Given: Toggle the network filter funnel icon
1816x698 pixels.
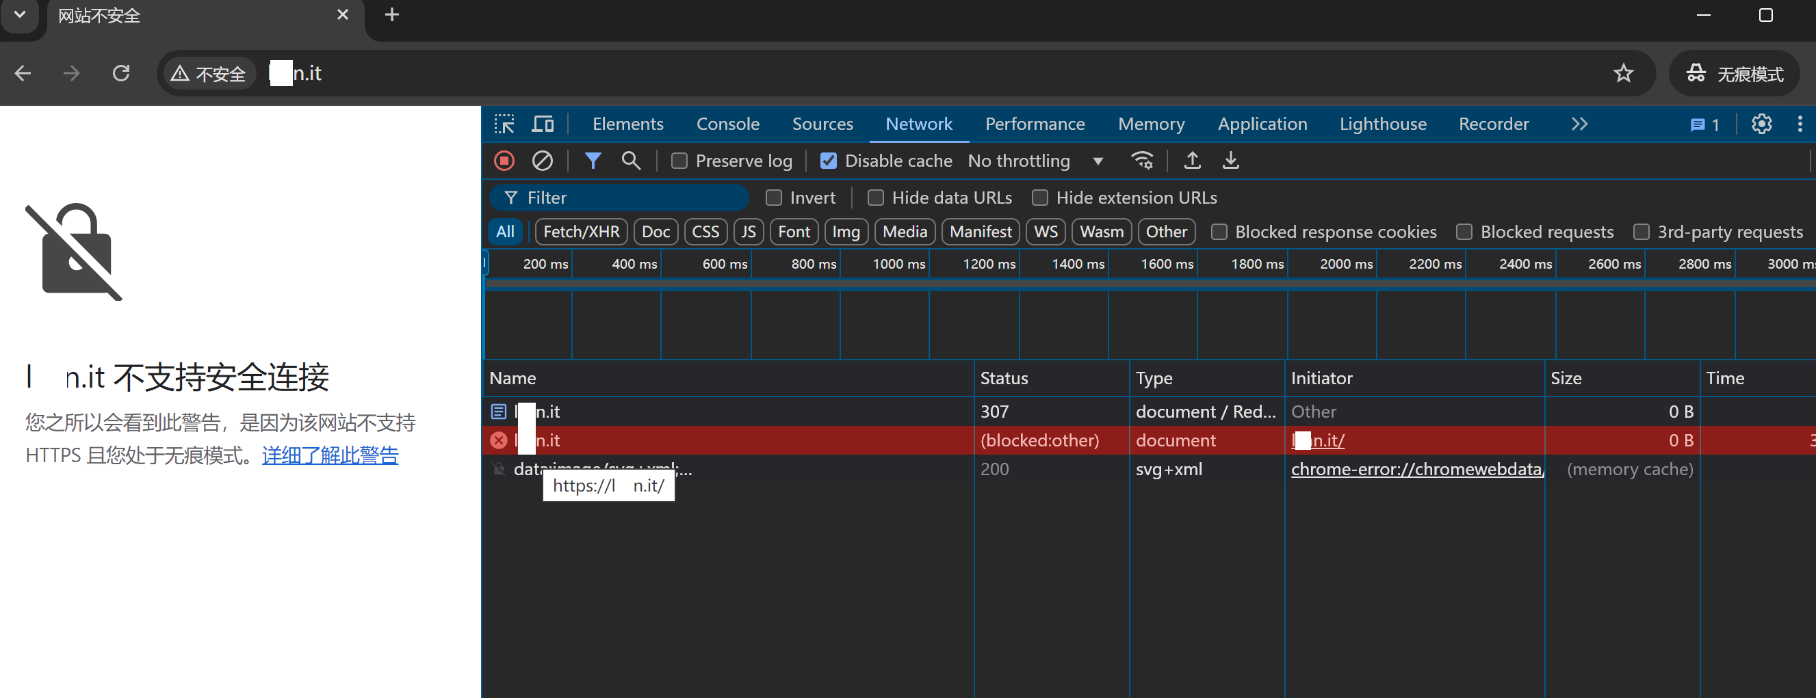Looking at the screenshot, I should (592, 161).
